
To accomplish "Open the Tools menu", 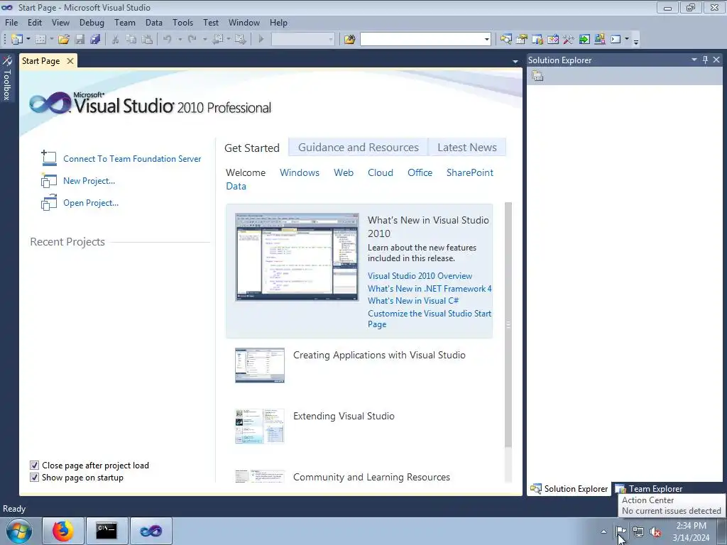I will tap(182, 22).
